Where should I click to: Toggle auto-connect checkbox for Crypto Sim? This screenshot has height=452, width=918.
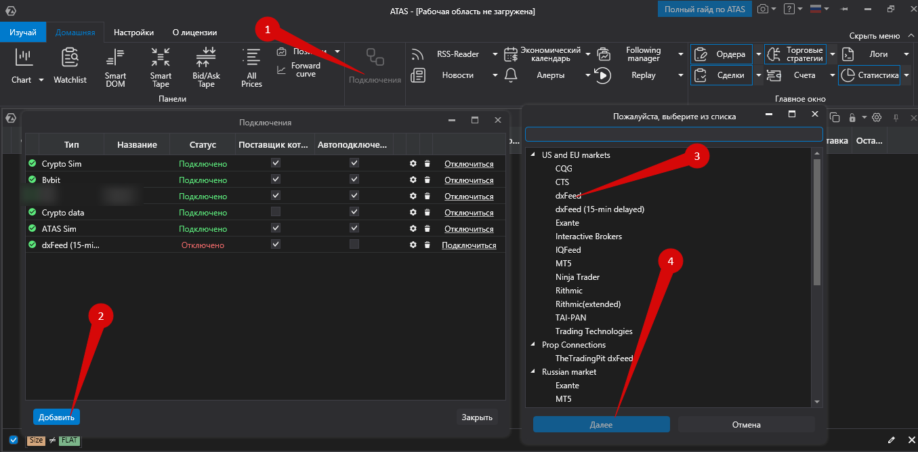[x=354, y=163]
